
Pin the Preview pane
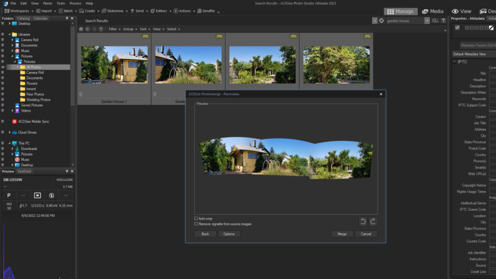tap(67, 171)
